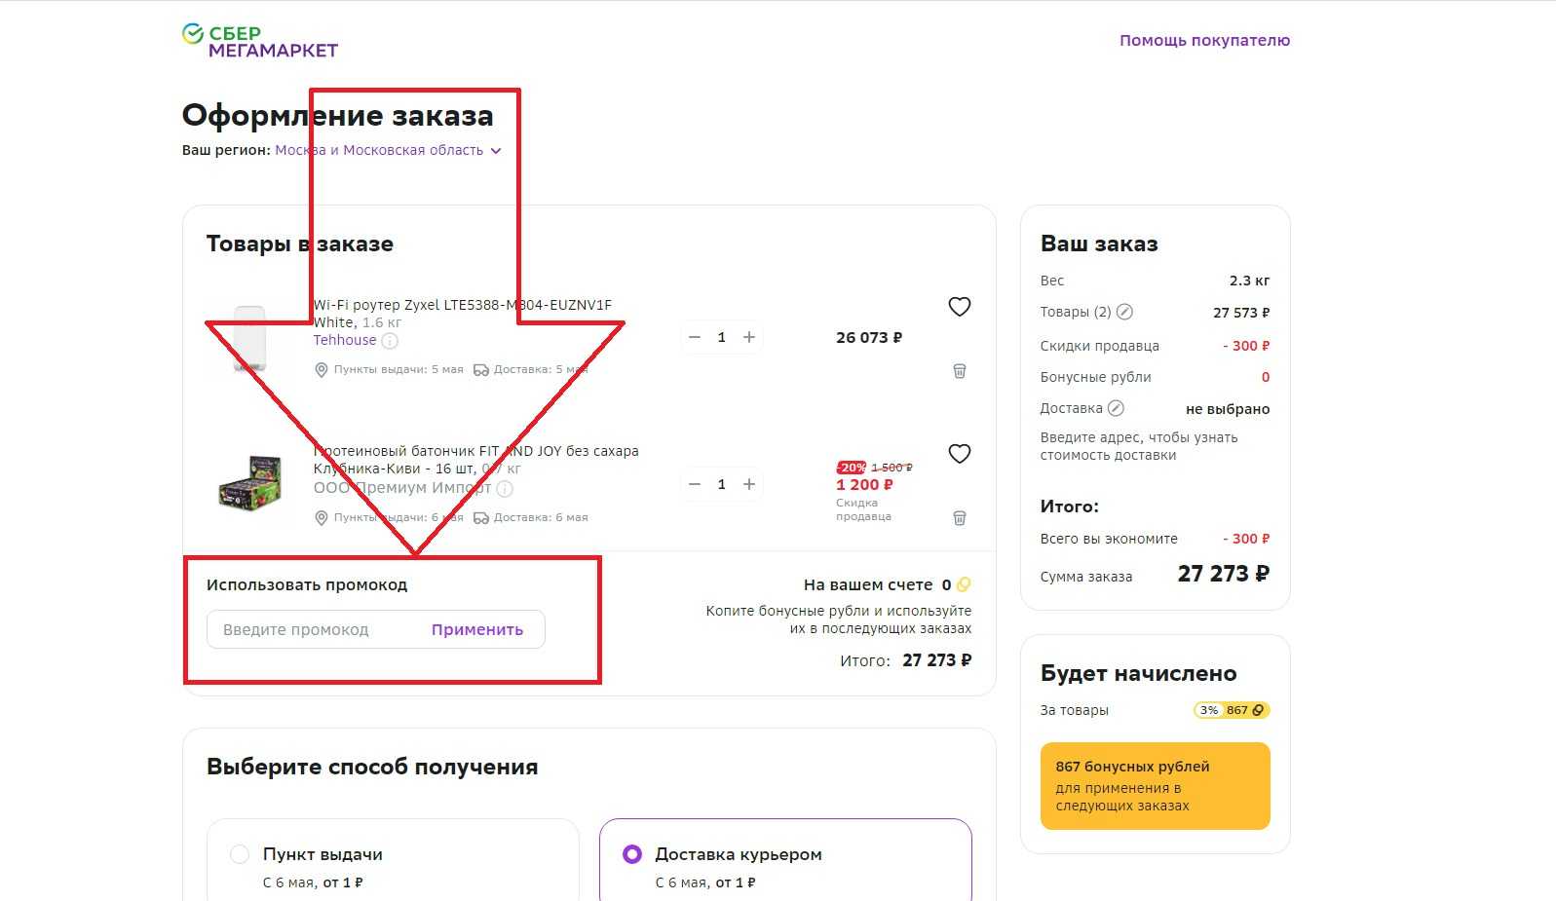The image size is (1556, 901).
Task: Increase quantity of the Zyxel router
Action: tap(749, 337)
